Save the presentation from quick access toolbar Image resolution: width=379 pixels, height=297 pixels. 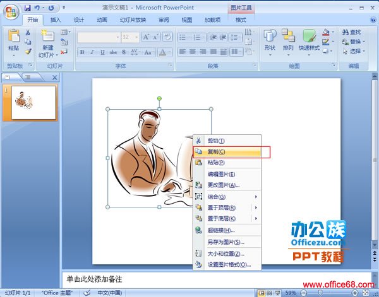(x=28, y=8)
